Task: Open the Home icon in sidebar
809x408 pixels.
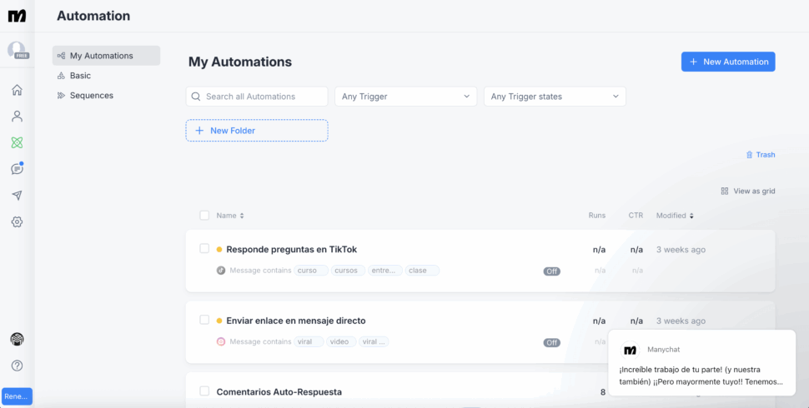Action: tap(17, 90)
